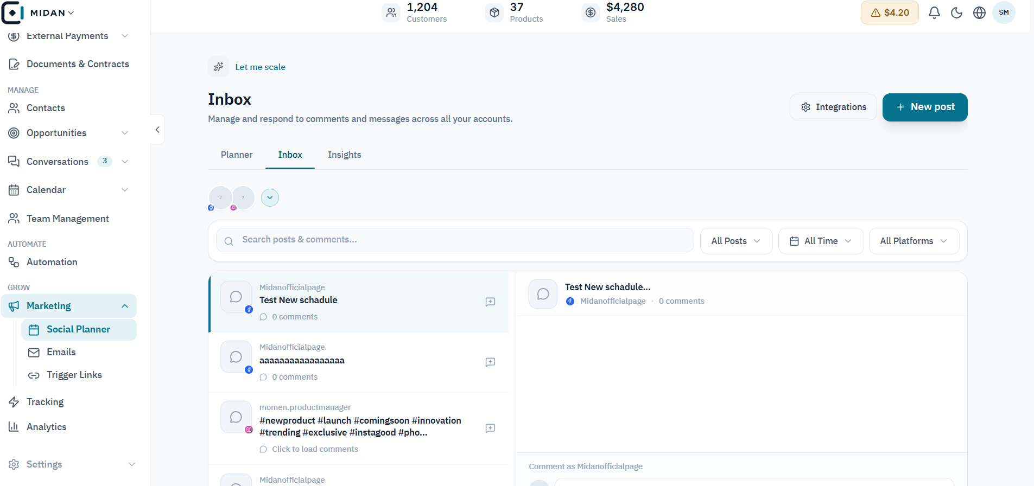
Task: Open the SM user avatar menu
Action: click(1004, 12)
